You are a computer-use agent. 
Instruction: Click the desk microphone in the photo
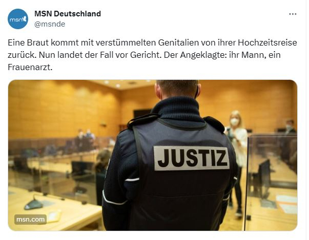click(x=33, y=203)
